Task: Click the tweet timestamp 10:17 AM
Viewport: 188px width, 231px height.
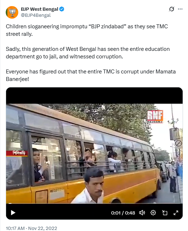Action: pyautogui.click(x=15, y=228)
